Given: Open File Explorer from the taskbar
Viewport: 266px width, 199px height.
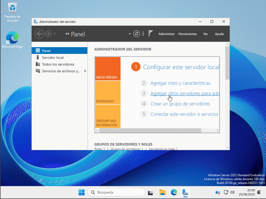Looking at the screenshot, I should point(162,193).
